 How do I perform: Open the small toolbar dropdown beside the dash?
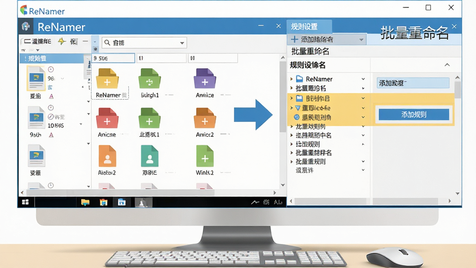point(95,41)
